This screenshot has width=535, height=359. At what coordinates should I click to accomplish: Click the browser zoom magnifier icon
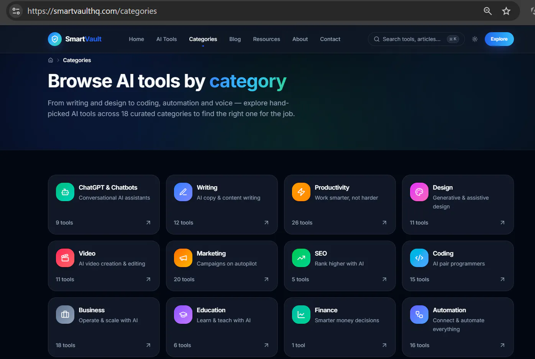click(x=487, y=11)
